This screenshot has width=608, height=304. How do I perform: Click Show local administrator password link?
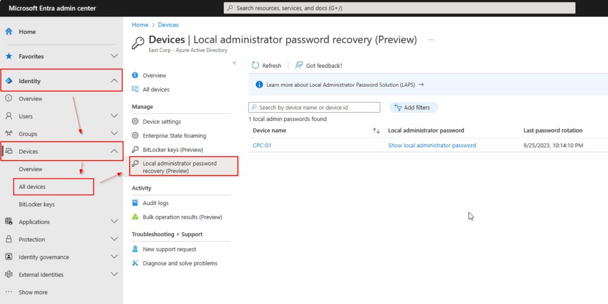[432, 145]
